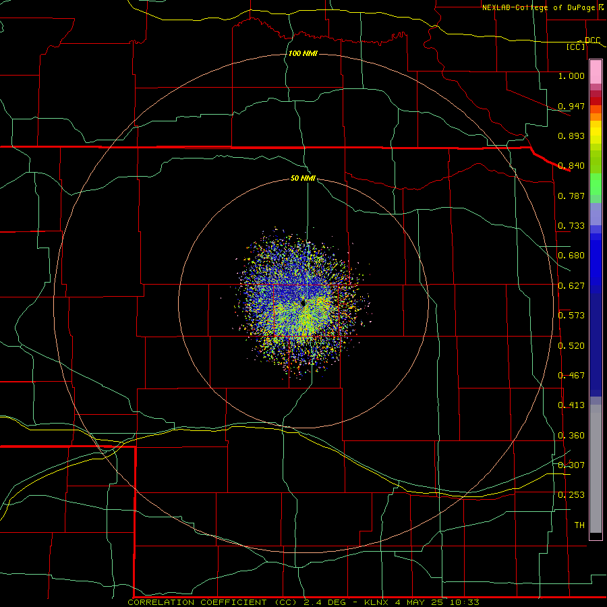The width and height of the screenshot is (607, 607).
Task: Click the 0.253 value on color scale
Action: pyautogui.click(x=571, y=495)
